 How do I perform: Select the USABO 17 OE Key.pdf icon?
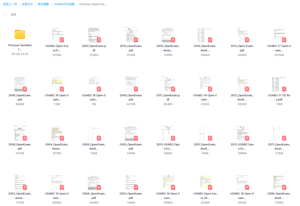(279, 84)
